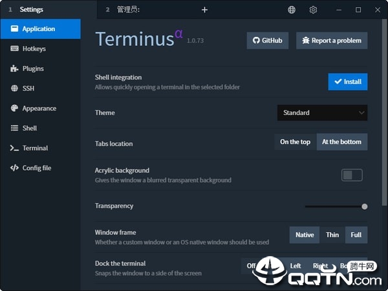Screen dimensions: 388x291
Task: Dock the terminal to the Right
Action: click(x=321, y=266)
